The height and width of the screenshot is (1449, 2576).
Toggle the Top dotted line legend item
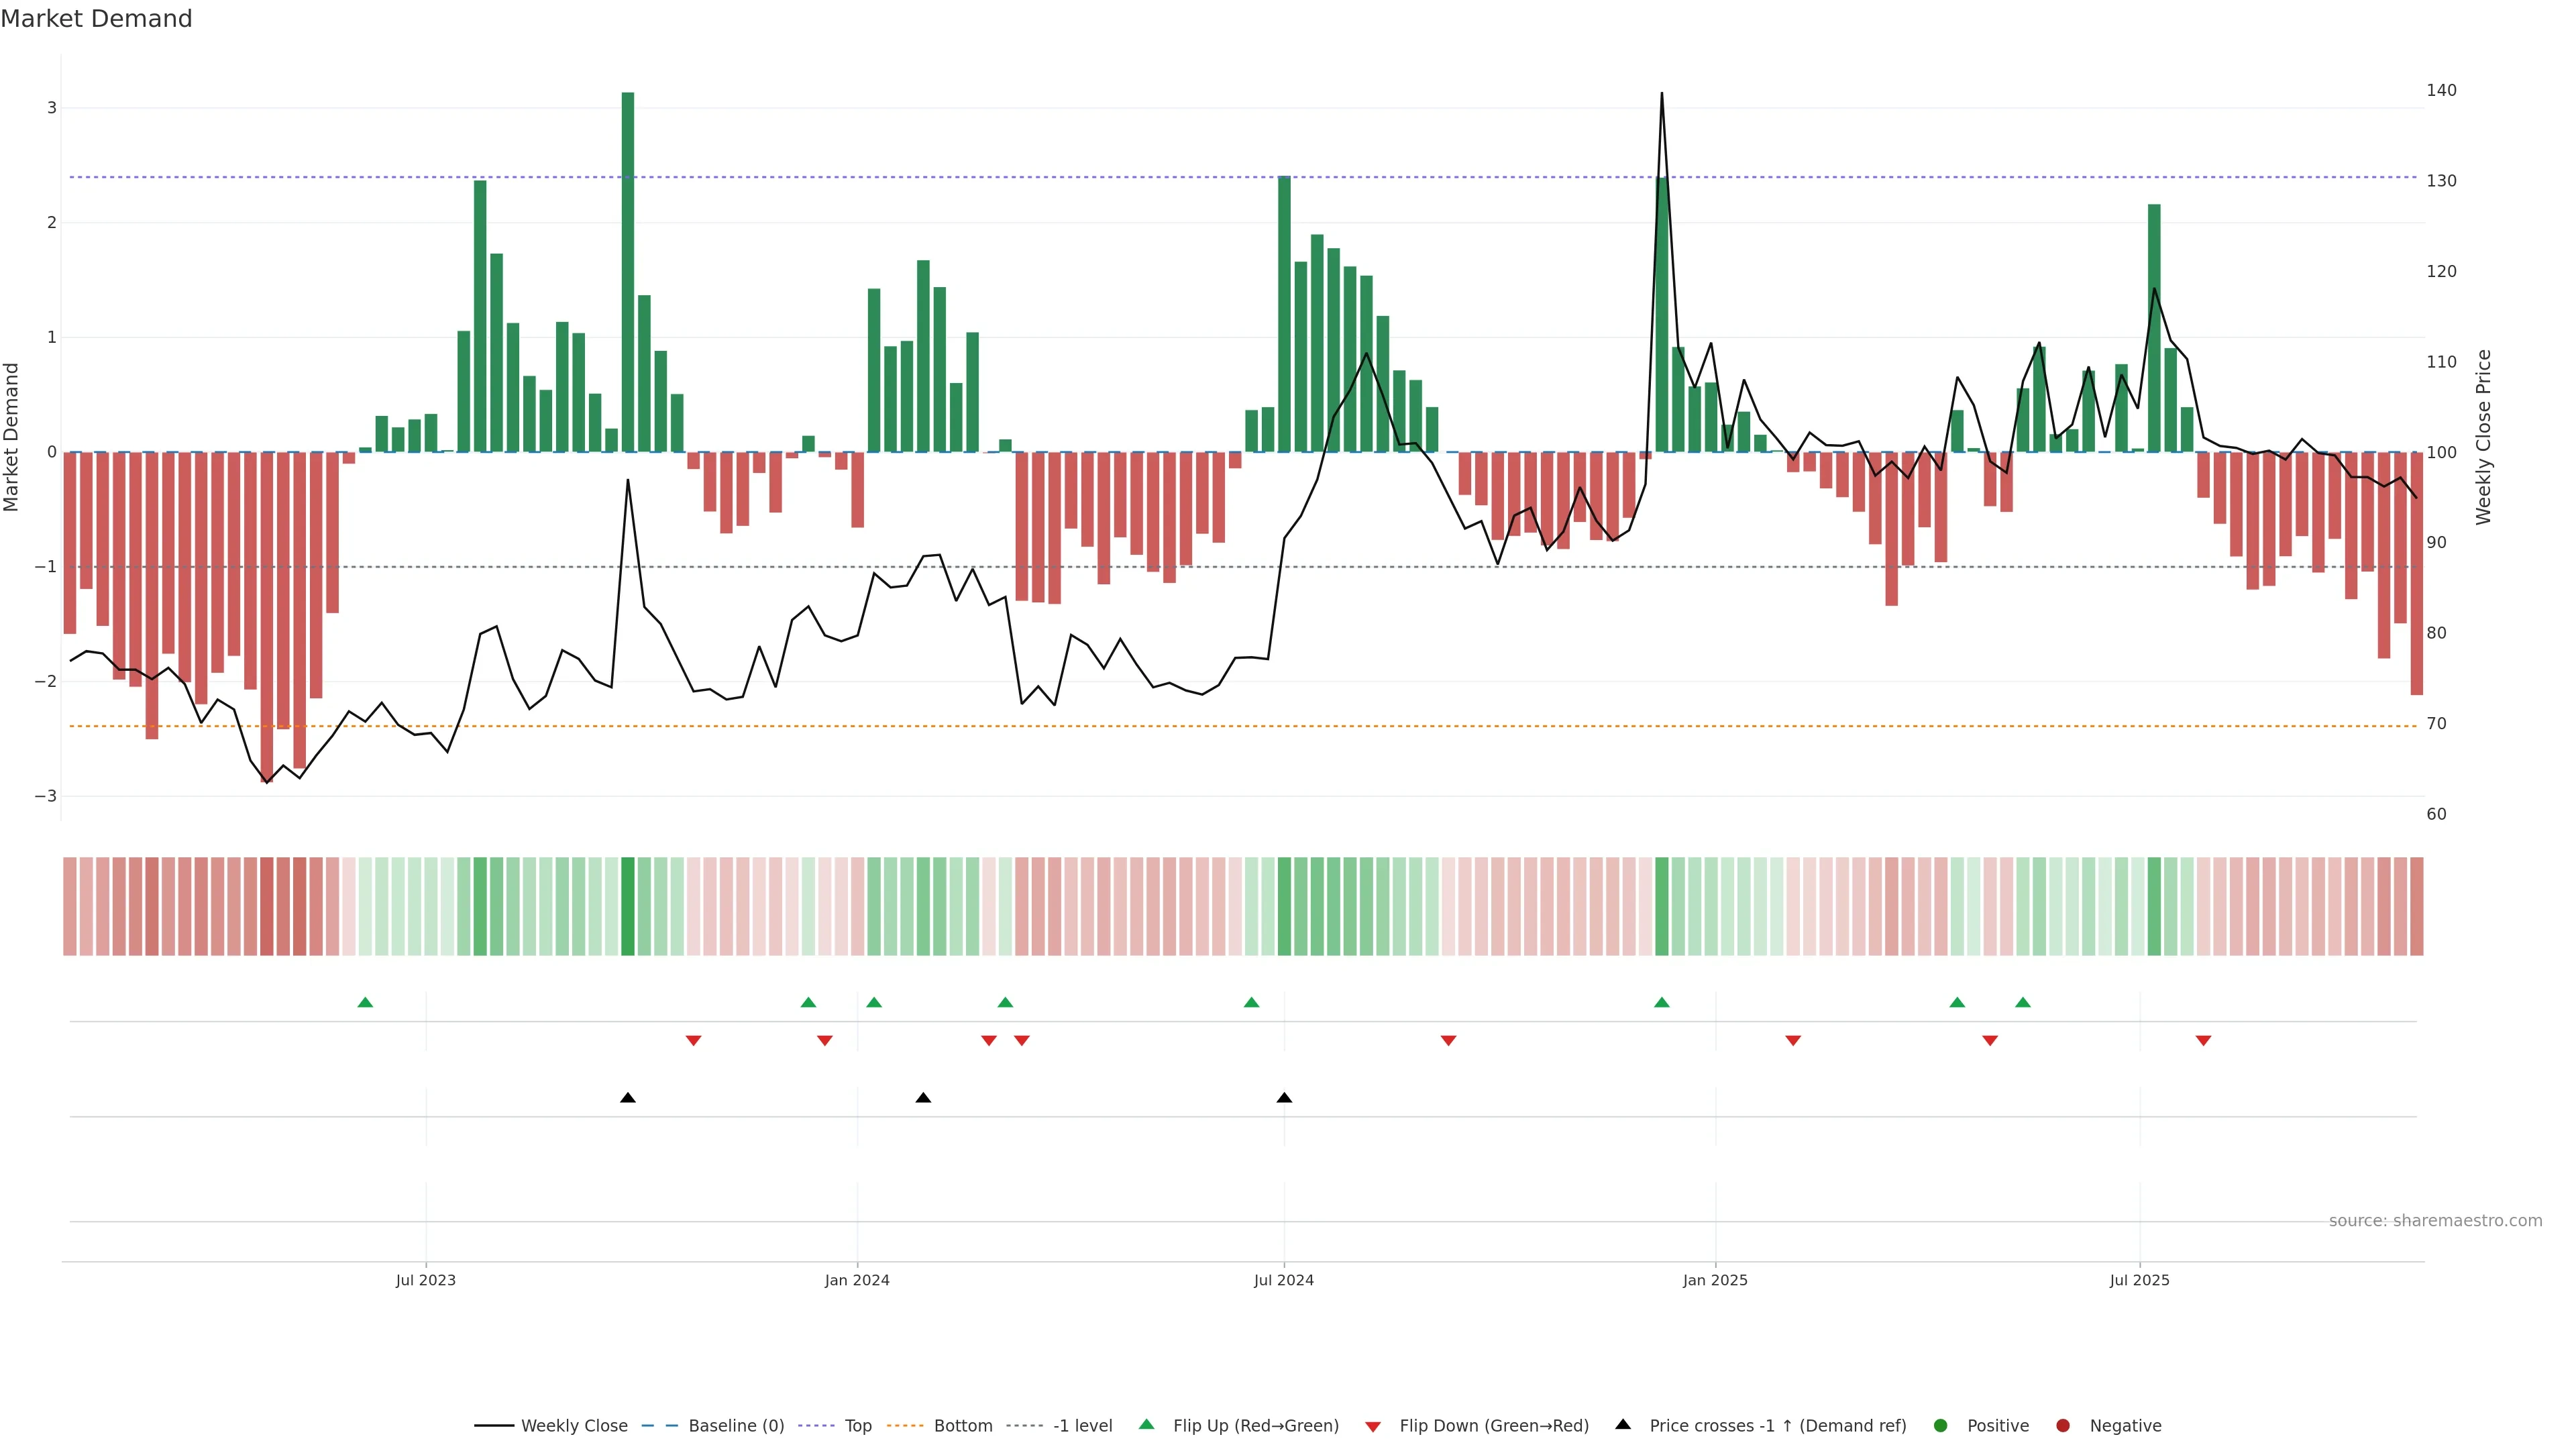857,1426
